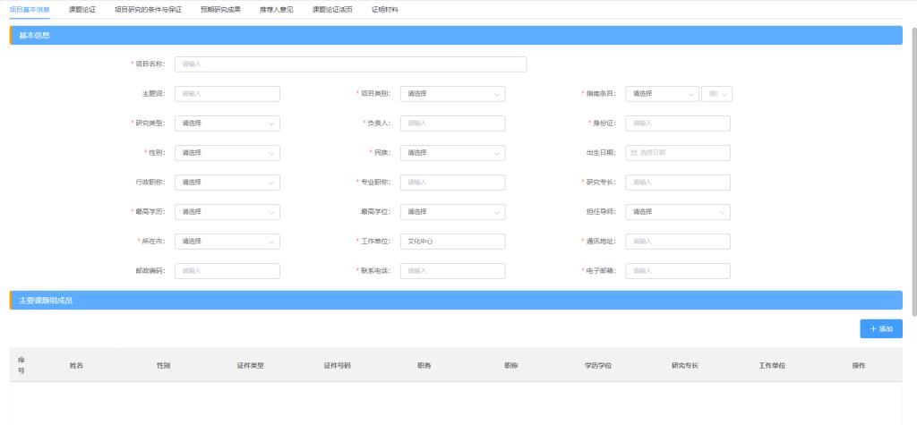Click the 电子邮箱 input field
This screenshot has height=425, width=917.
coord(677,271)
